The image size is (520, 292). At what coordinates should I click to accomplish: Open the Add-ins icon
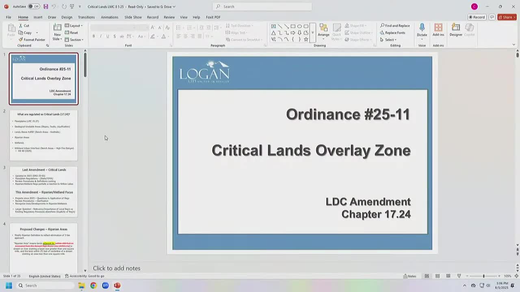point(438,28)
